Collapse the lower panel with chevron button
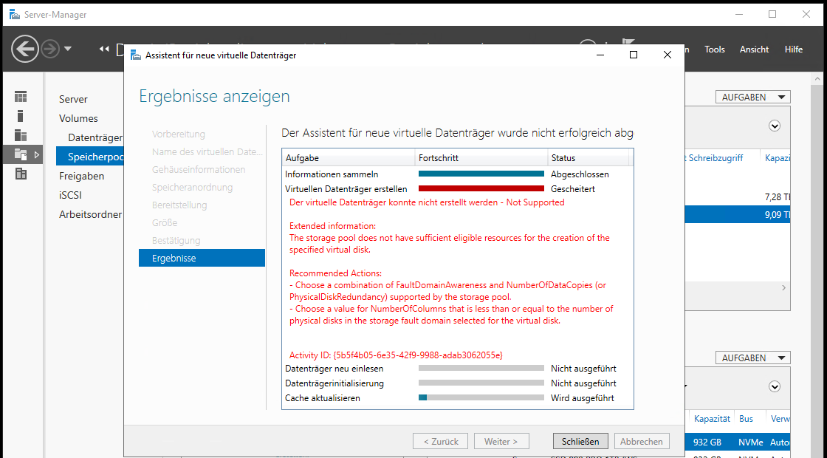The height and width of the screenshot is (458, 827). pyautogui.click(x=775, y=386)
